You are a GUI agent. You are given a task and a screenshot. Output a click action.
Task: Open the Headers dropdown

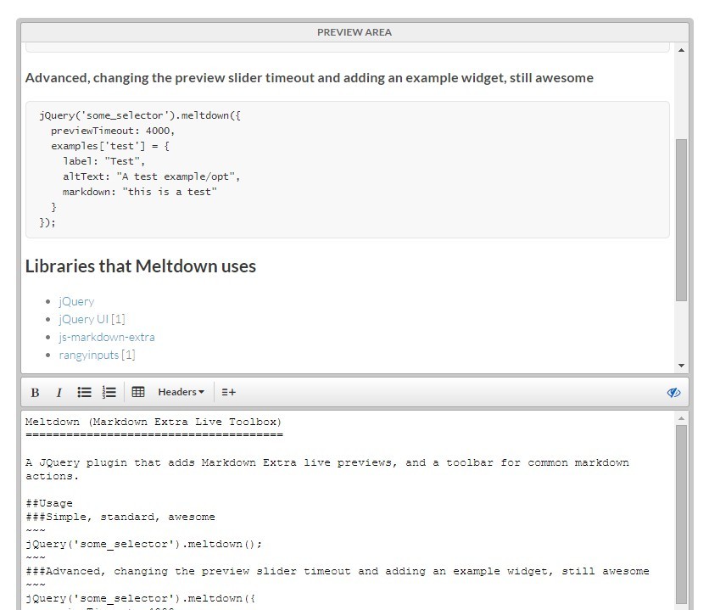[x=181, y=392]
